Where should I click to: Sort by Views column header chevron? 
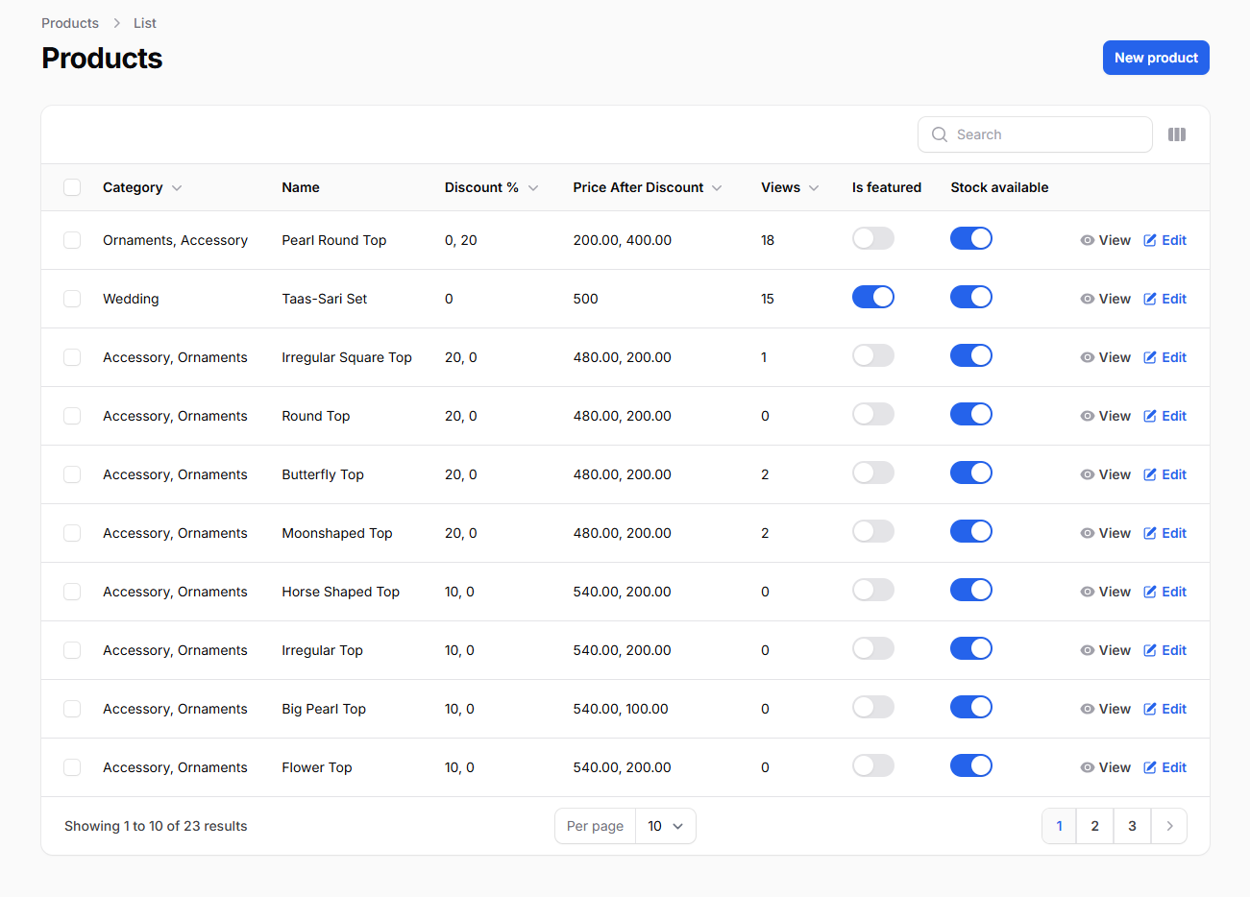[814, 188]
